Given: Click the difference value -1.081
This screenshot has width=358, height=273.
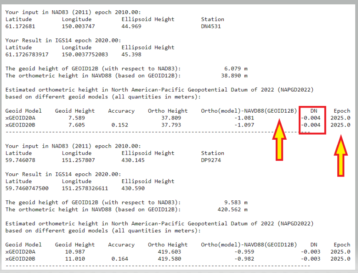Looking at the screenshot, I should tap(246, 118).
